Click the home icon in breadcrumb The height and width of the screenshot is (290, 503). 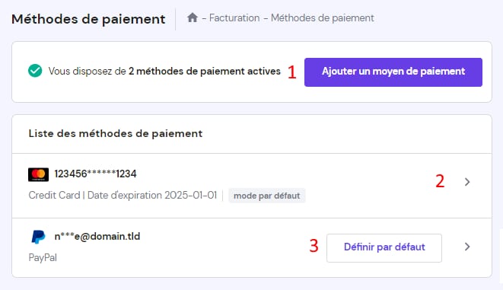pyautogui.click(x=193, y=18)
